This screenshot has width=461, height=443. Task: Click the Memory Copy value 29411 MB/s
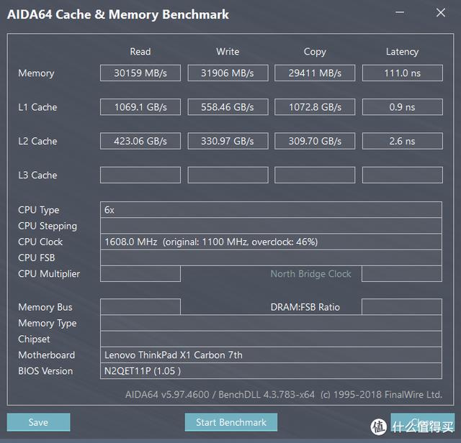(315, 73)
